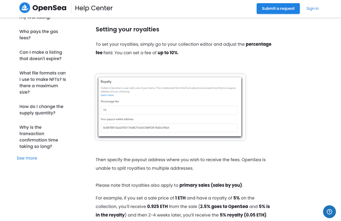Click the Sign in link
Screen dimensions: 341x221
pyautogui.click(x=312, y=8)
